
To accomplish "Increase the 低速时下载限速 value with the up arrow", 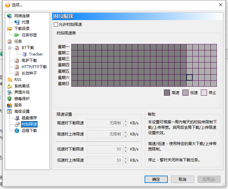I will point(126,147).
